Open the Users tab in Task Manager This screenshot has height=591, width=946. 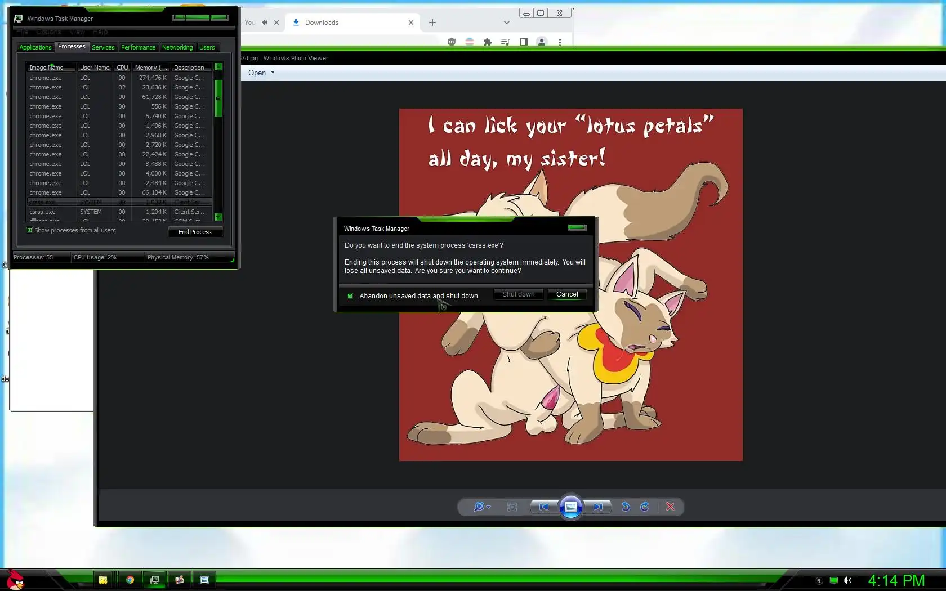(x=207, y=47)
